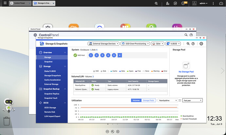Collapse the iSCSI sidebar section

65,103
